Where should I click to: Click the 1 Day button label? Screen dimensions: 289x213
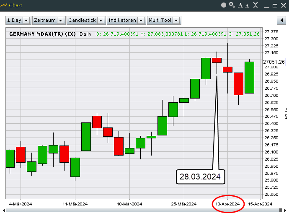coord(14,20)
